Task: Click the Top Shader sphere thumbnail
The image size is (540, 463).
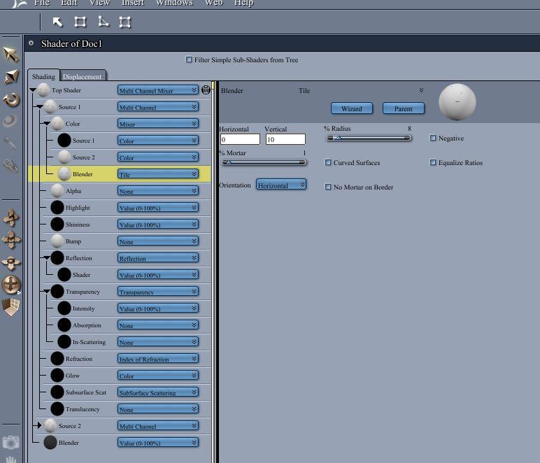Action: pyautogui.click(x=43, y=90)
